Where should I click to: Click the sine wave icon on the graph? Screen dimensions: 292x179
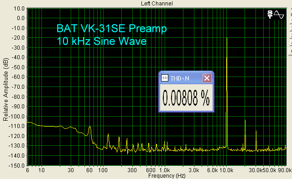[x=279, y=15]
